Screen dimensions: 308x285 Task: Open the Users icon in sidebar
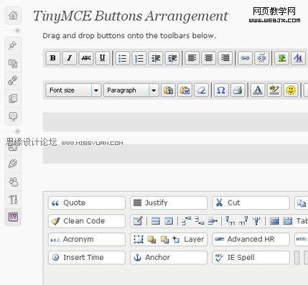point(13,182)
